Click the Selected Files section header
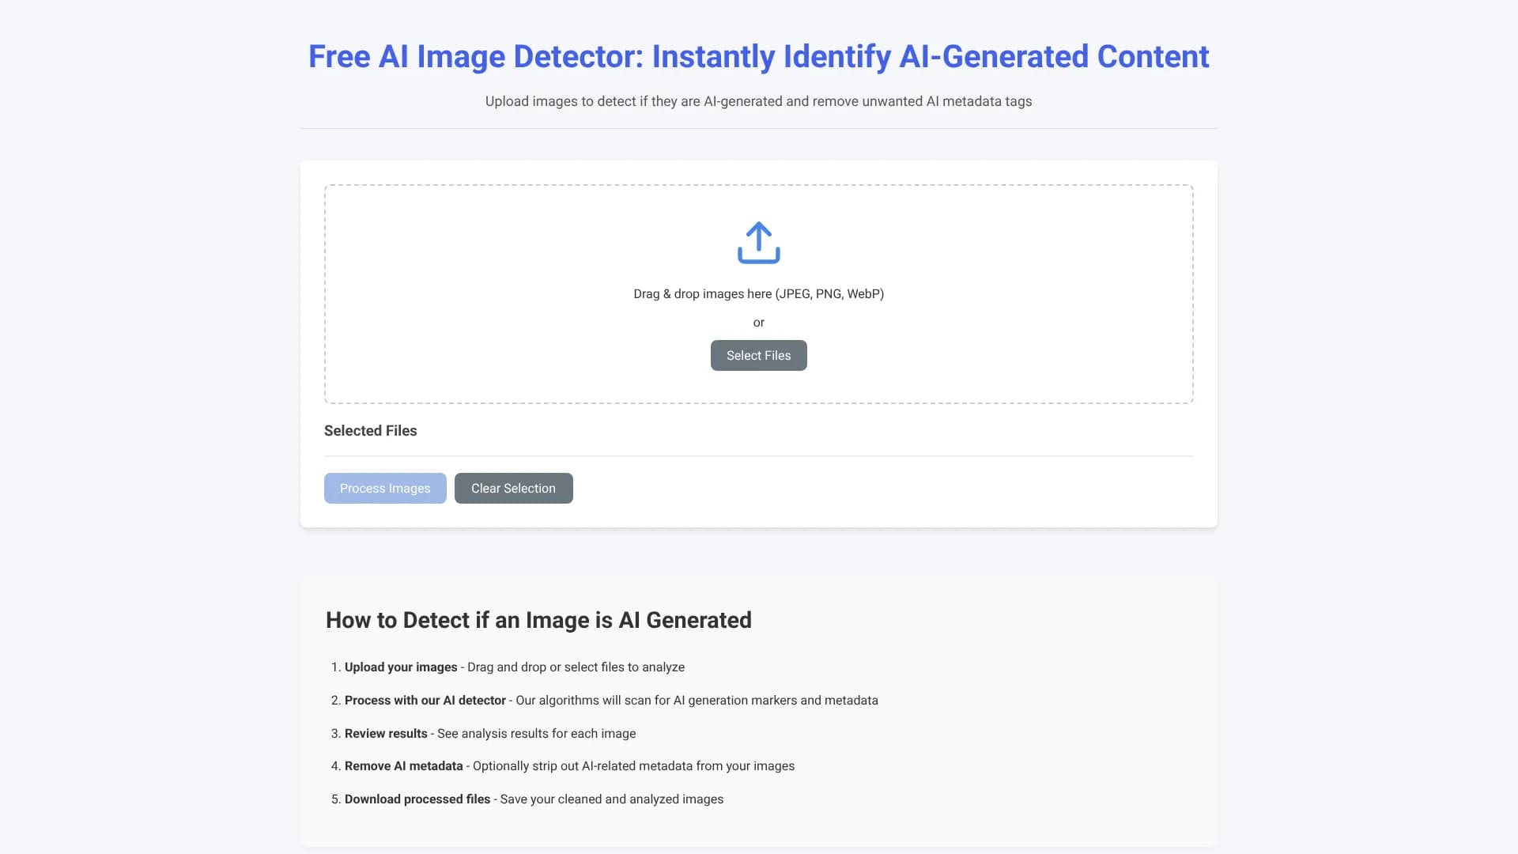 tap(370, 430)
